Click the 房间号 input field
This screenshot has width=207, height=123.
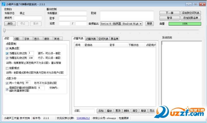[x=28, y=18]
